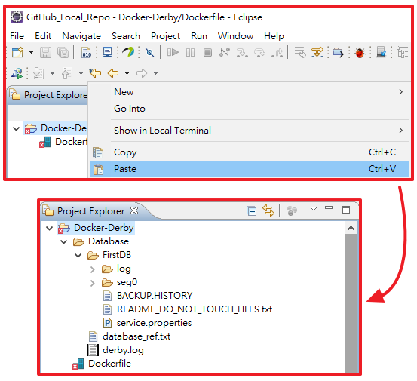Choose Paste in the context menu
Screen dimensions: 417x381
click(x=250, y=169)
